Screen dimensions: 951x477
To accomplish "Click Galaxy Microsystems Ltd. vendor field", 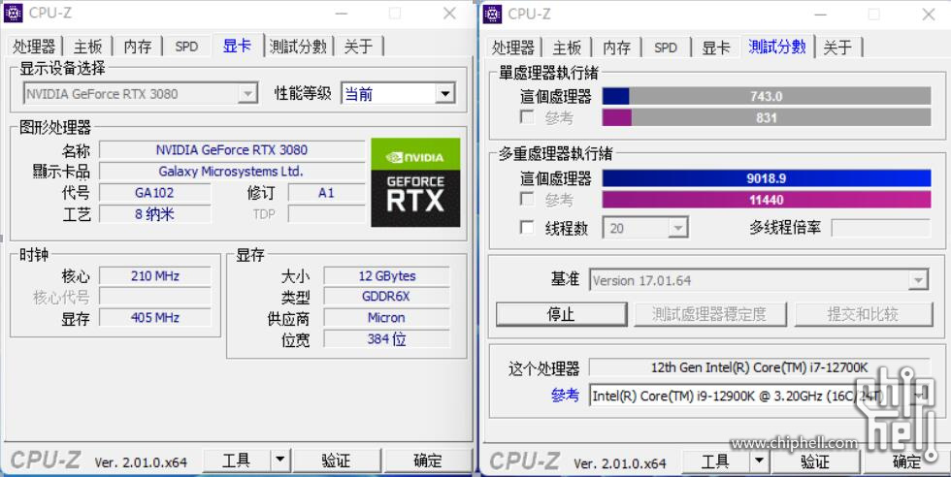I will 232,171.
